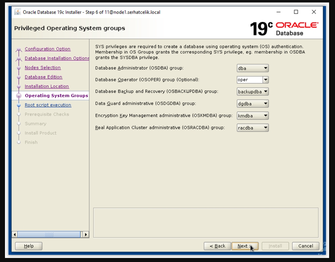
Task: Go to Configuration Option step
Action: point(47,49)
